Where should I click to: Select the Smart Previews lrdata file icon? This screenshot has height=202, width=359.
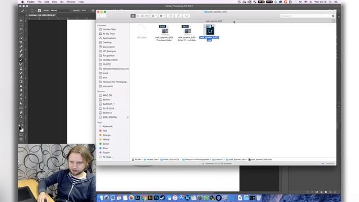point(187,30)
